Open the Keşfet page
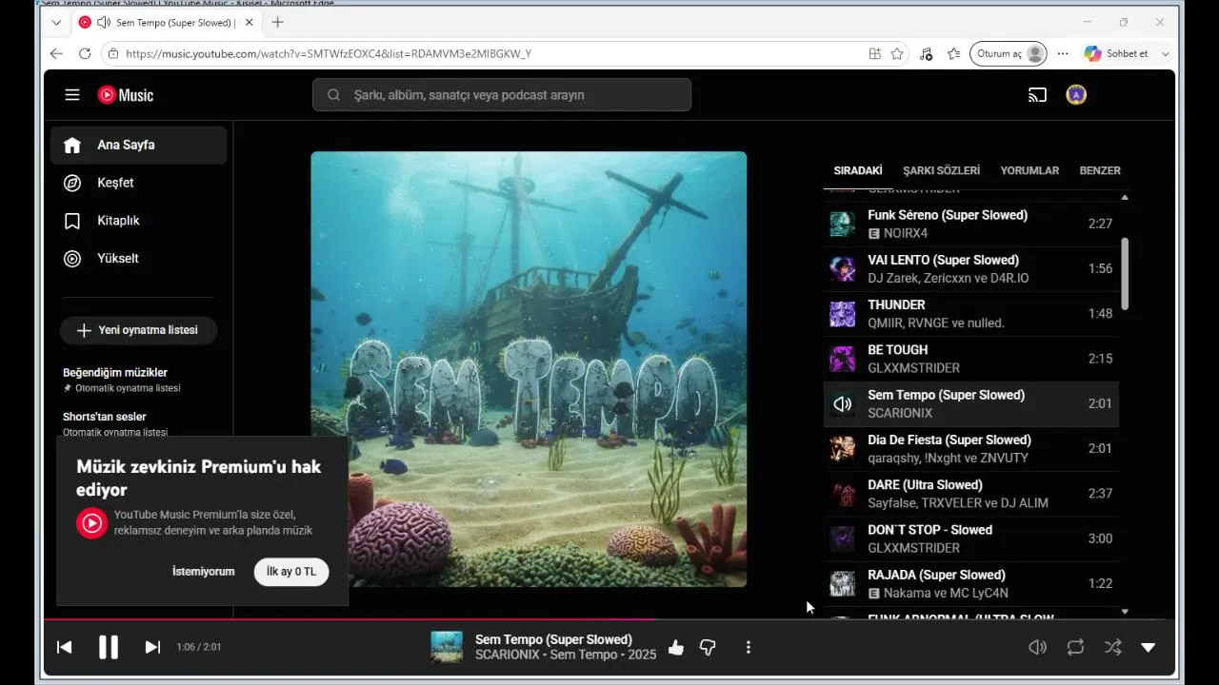1219x685 pixels. [x=138, y=183]
